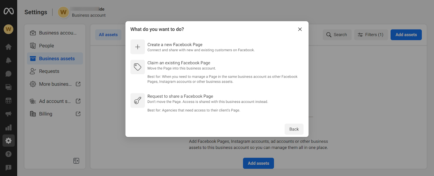Open Billing in sidebar
This screenshot has height=176, width=434.
click(55, 114)
